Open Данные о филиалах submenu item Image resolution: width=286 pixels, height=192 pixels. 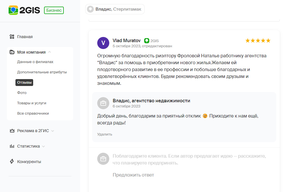point(35,62)
